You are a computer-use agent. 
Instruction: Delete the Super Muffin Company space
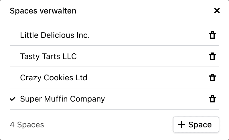(x=212, y=99)
